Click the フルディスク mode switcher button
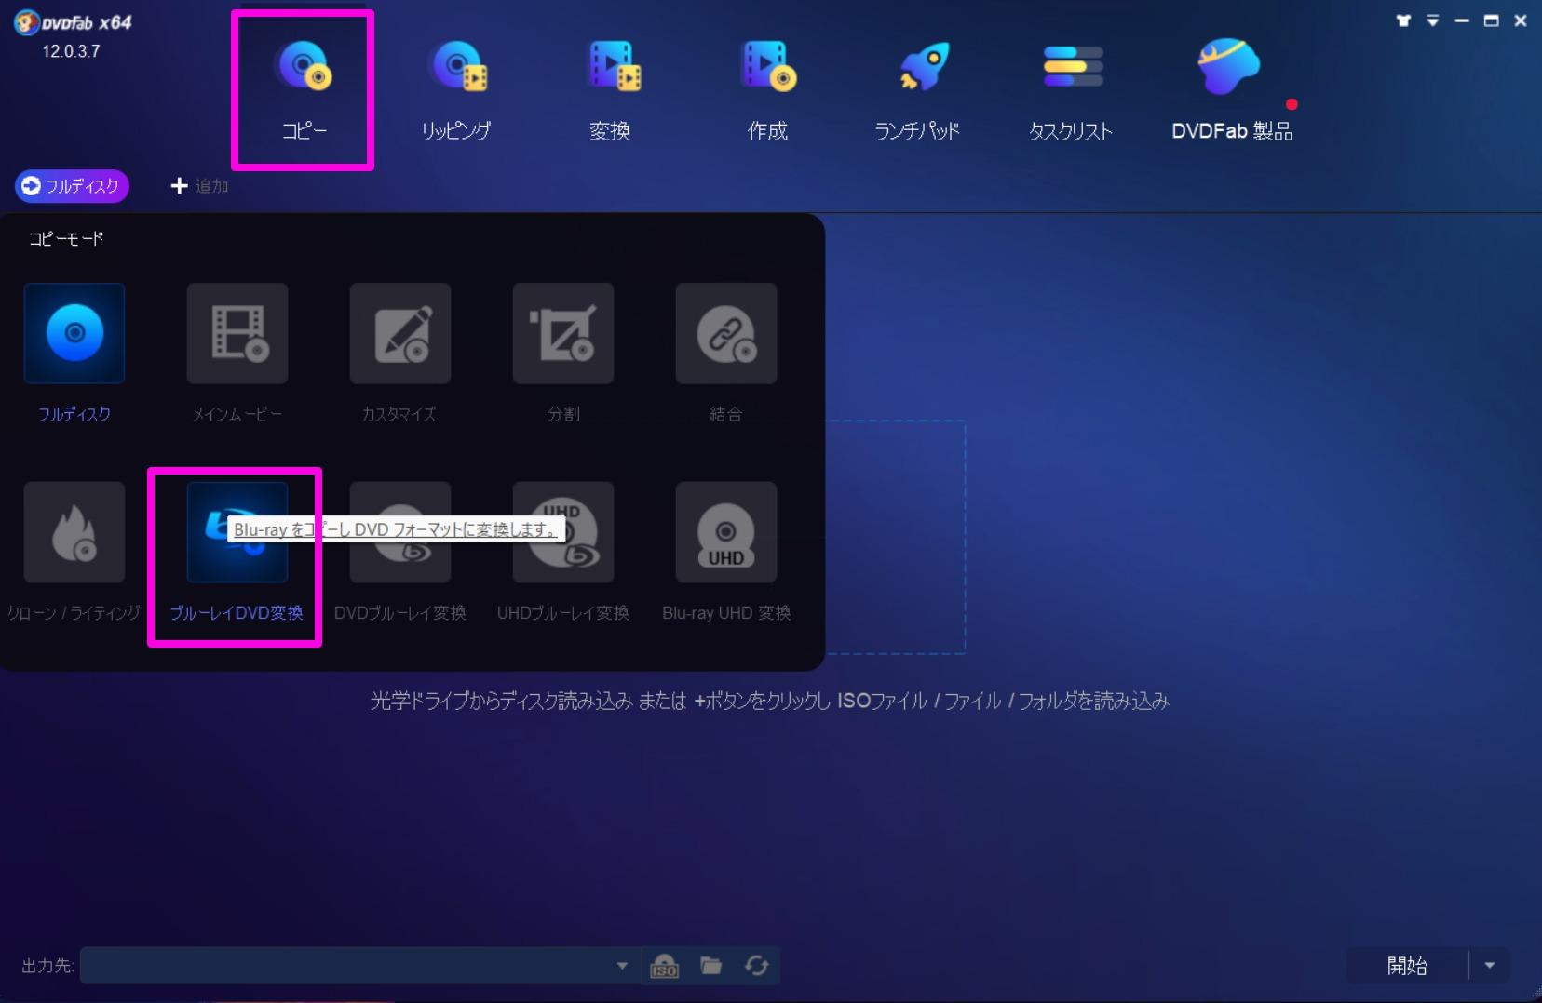The image size is (1542, 1003). click(72, 186)
